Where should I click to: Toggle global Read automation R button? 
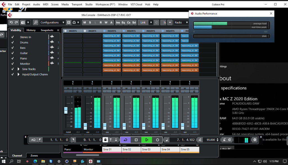click(101, 22)
